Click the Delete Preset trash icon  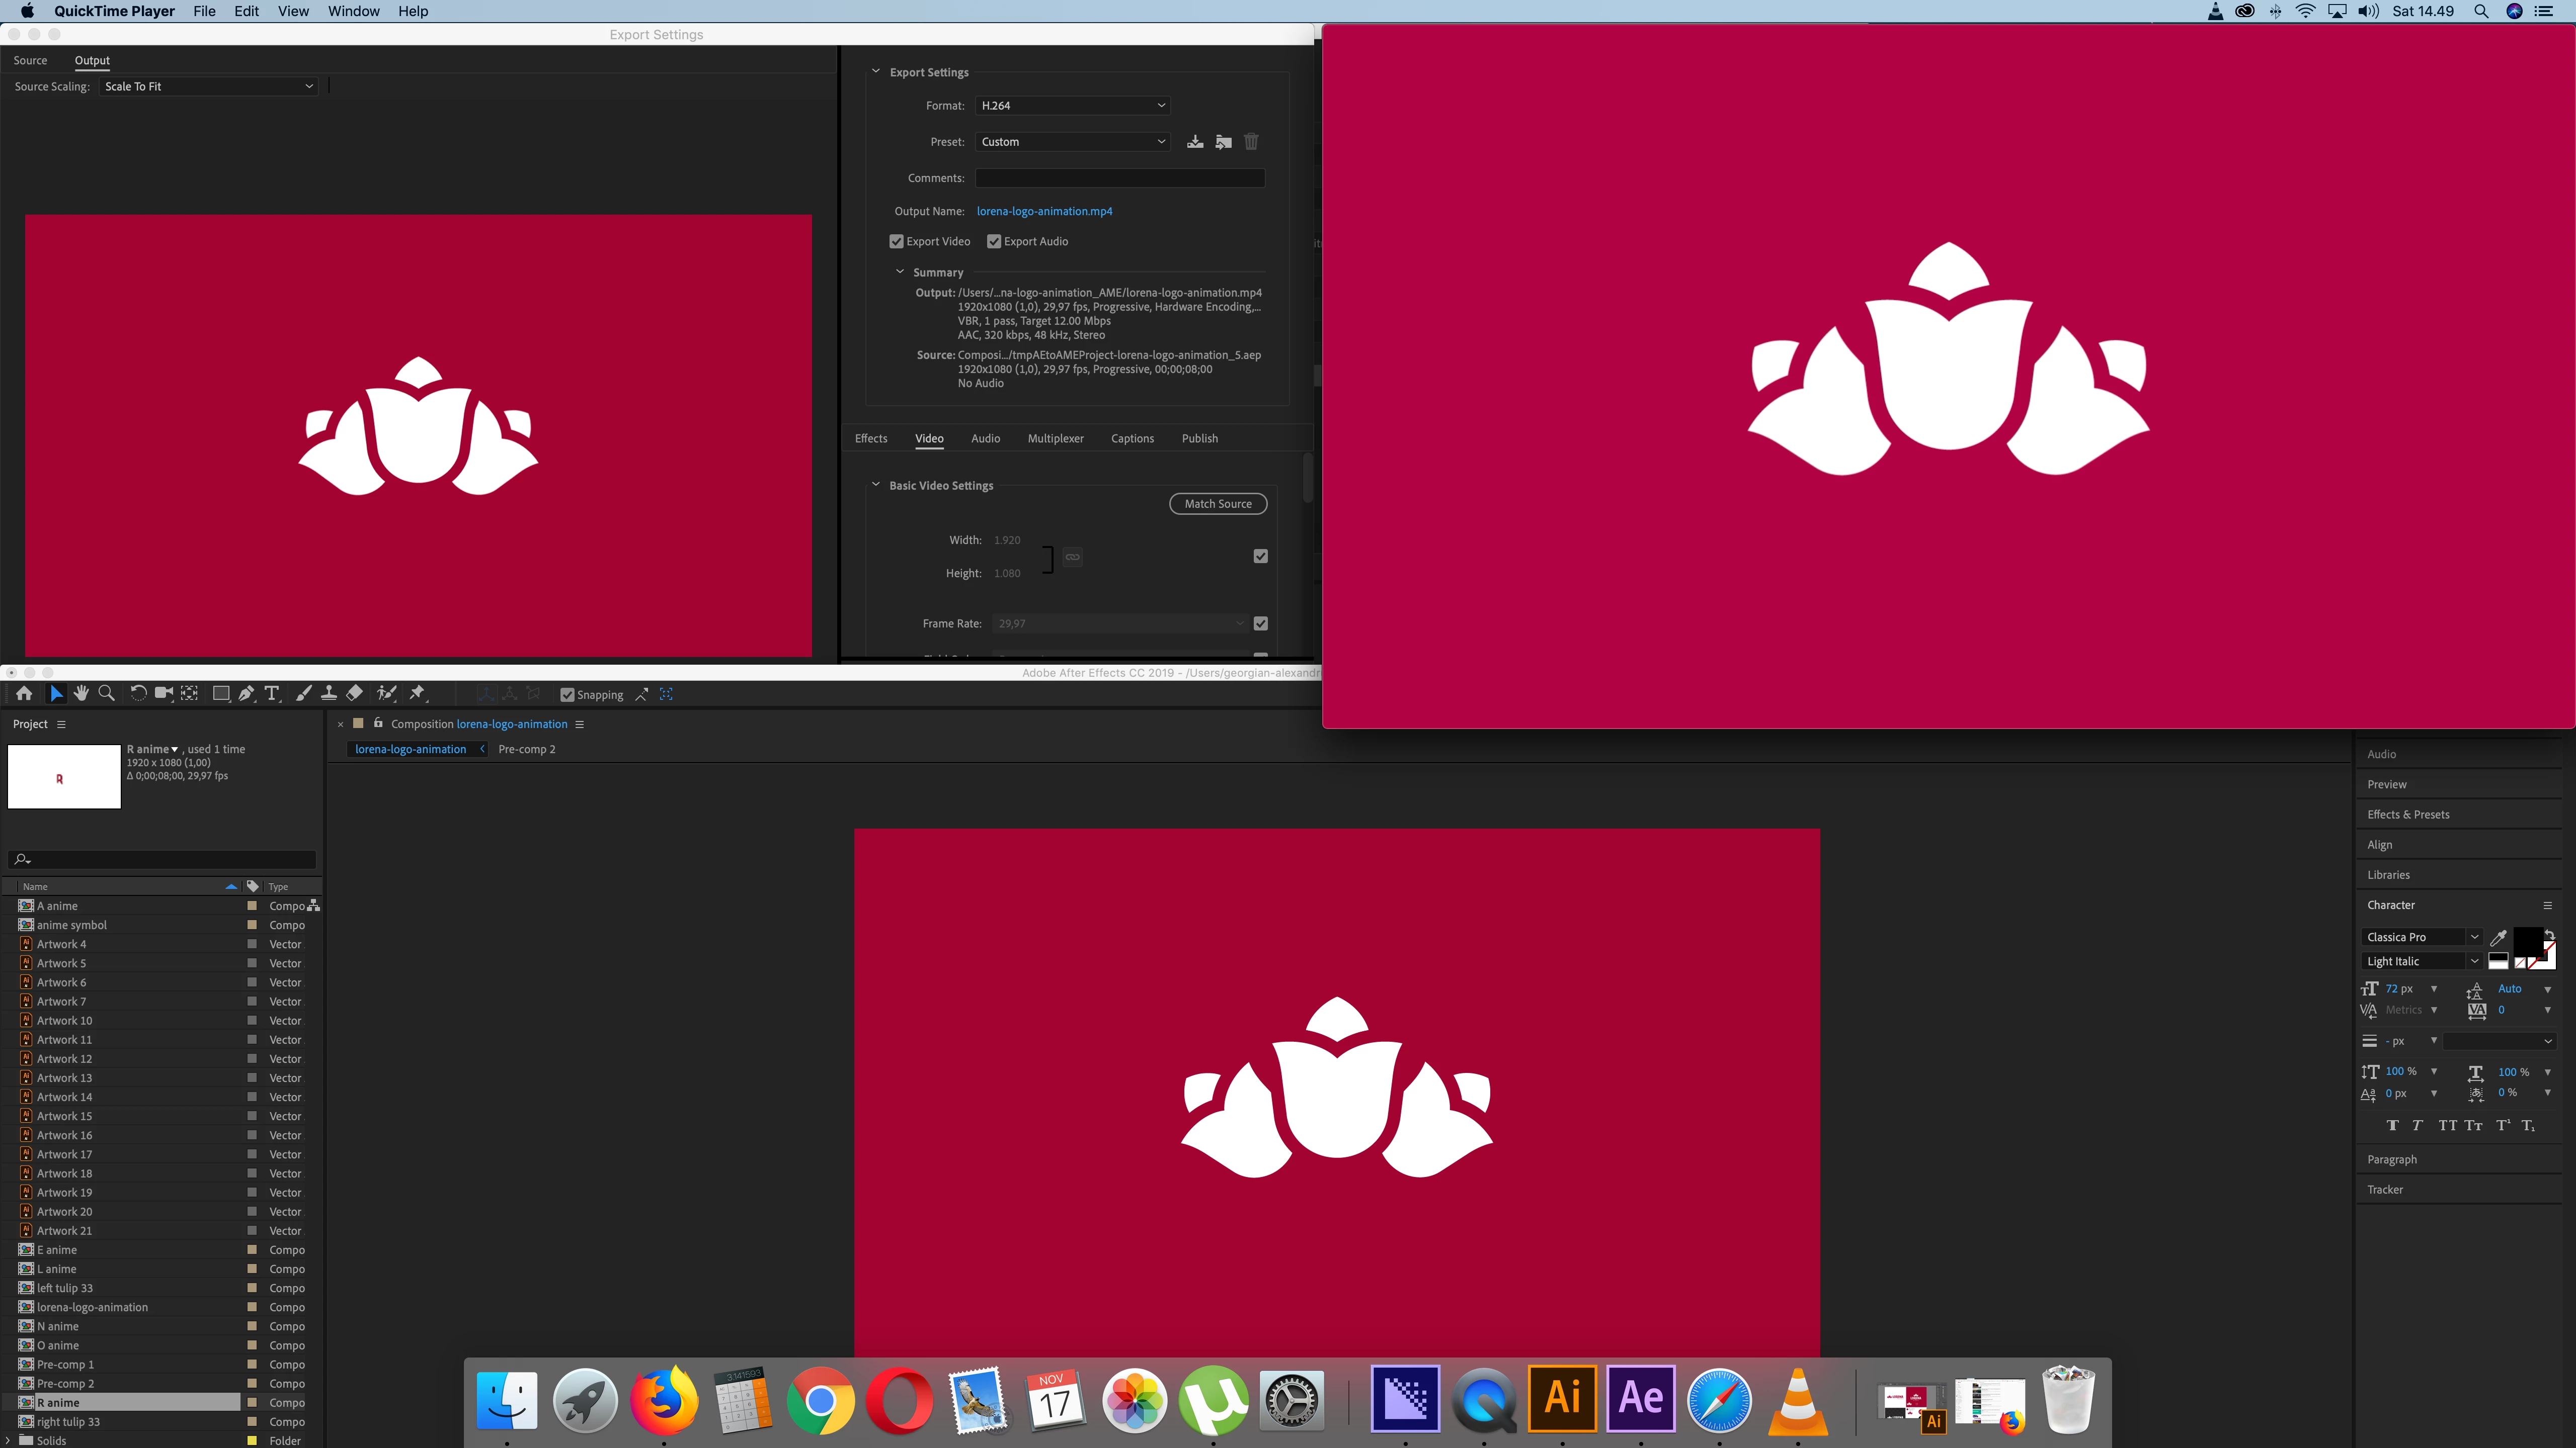pyautogui.click(x=1251, y=142)
